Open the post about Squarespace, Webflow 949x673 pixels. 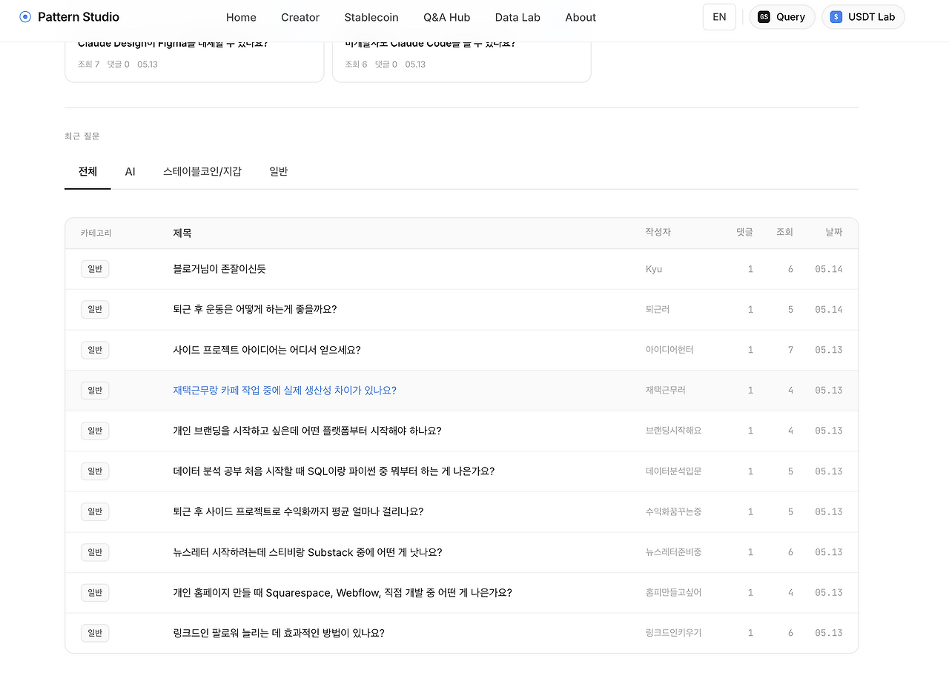pos(343,592)
